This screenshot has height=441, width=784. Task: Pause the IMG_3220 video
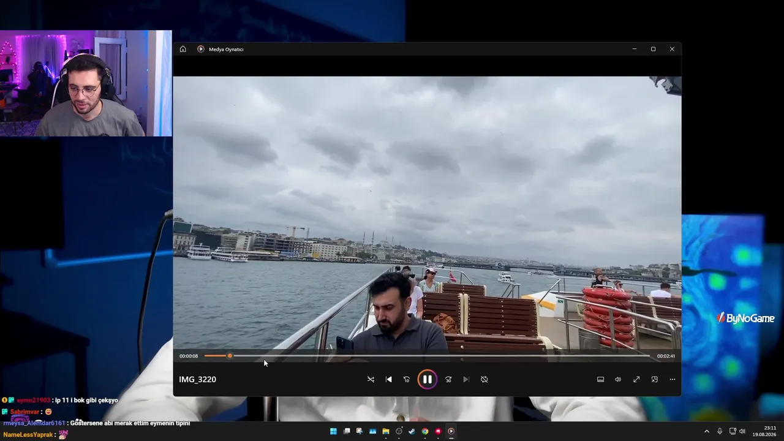pos(427,380)
